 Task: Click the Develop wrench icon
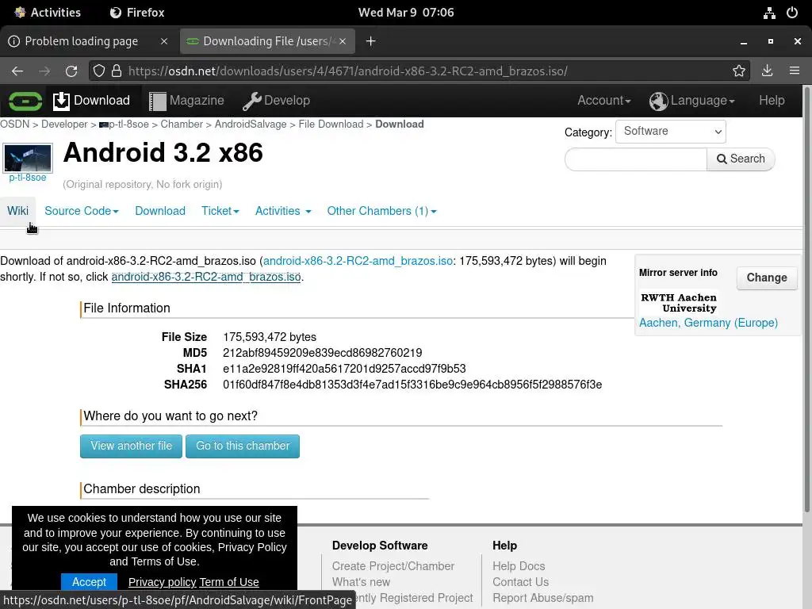coord(251,101)
